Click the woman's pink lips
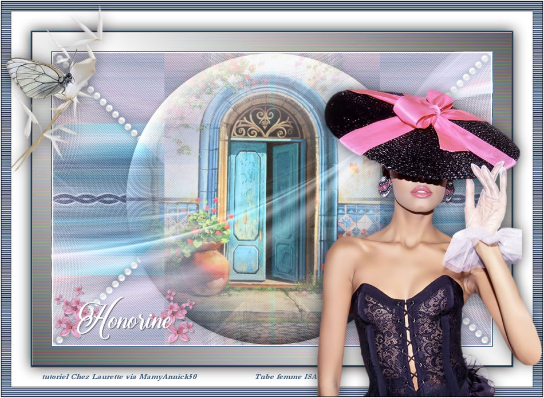 (x=421, y=192)
